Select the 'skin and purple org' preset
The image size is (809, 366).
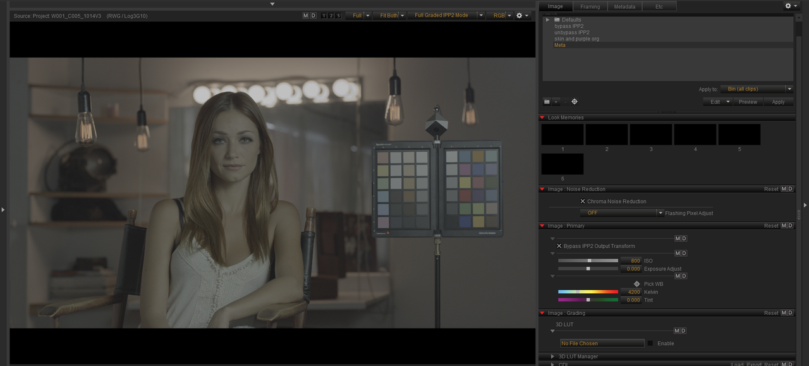(x=577, y=39)
